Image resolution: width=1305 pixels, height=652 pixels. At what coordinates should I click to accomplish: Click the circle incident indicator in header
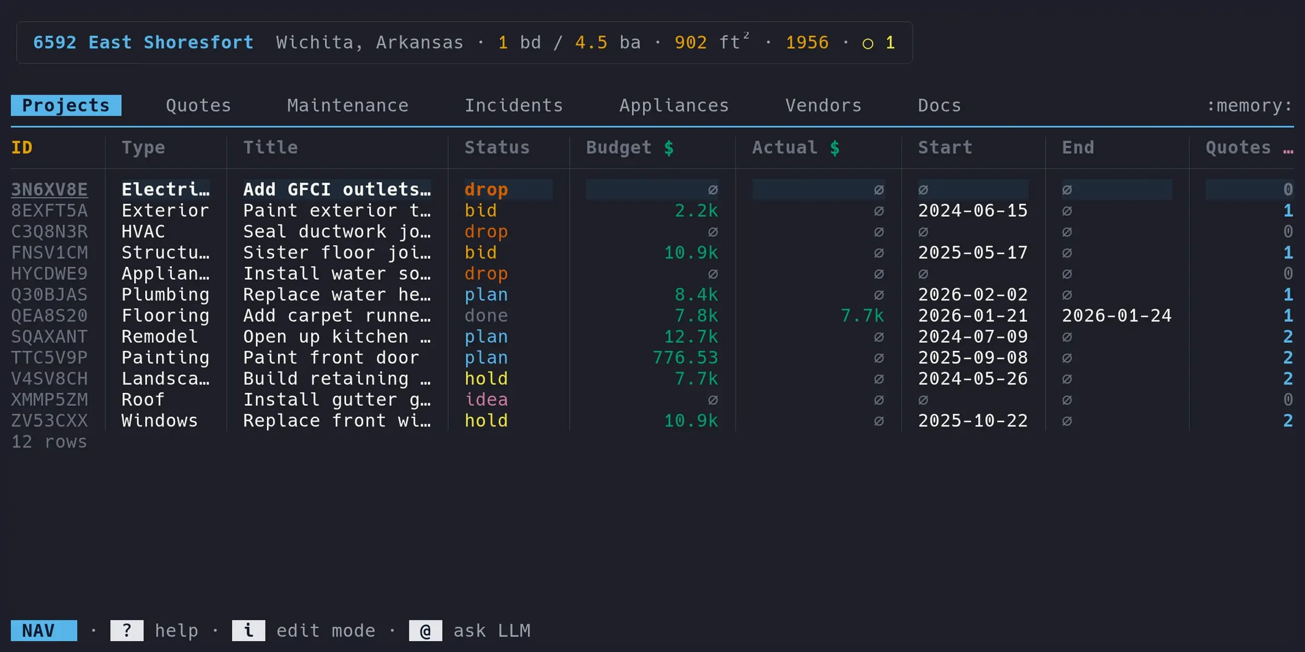click(868, 43)
